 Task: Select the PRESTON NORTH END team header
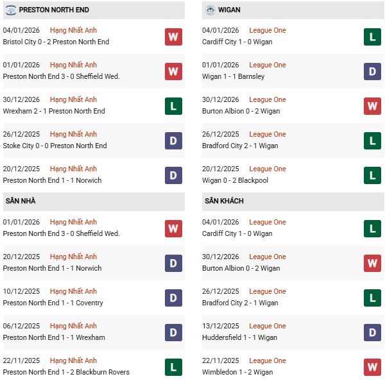click(x=54, y=10)
